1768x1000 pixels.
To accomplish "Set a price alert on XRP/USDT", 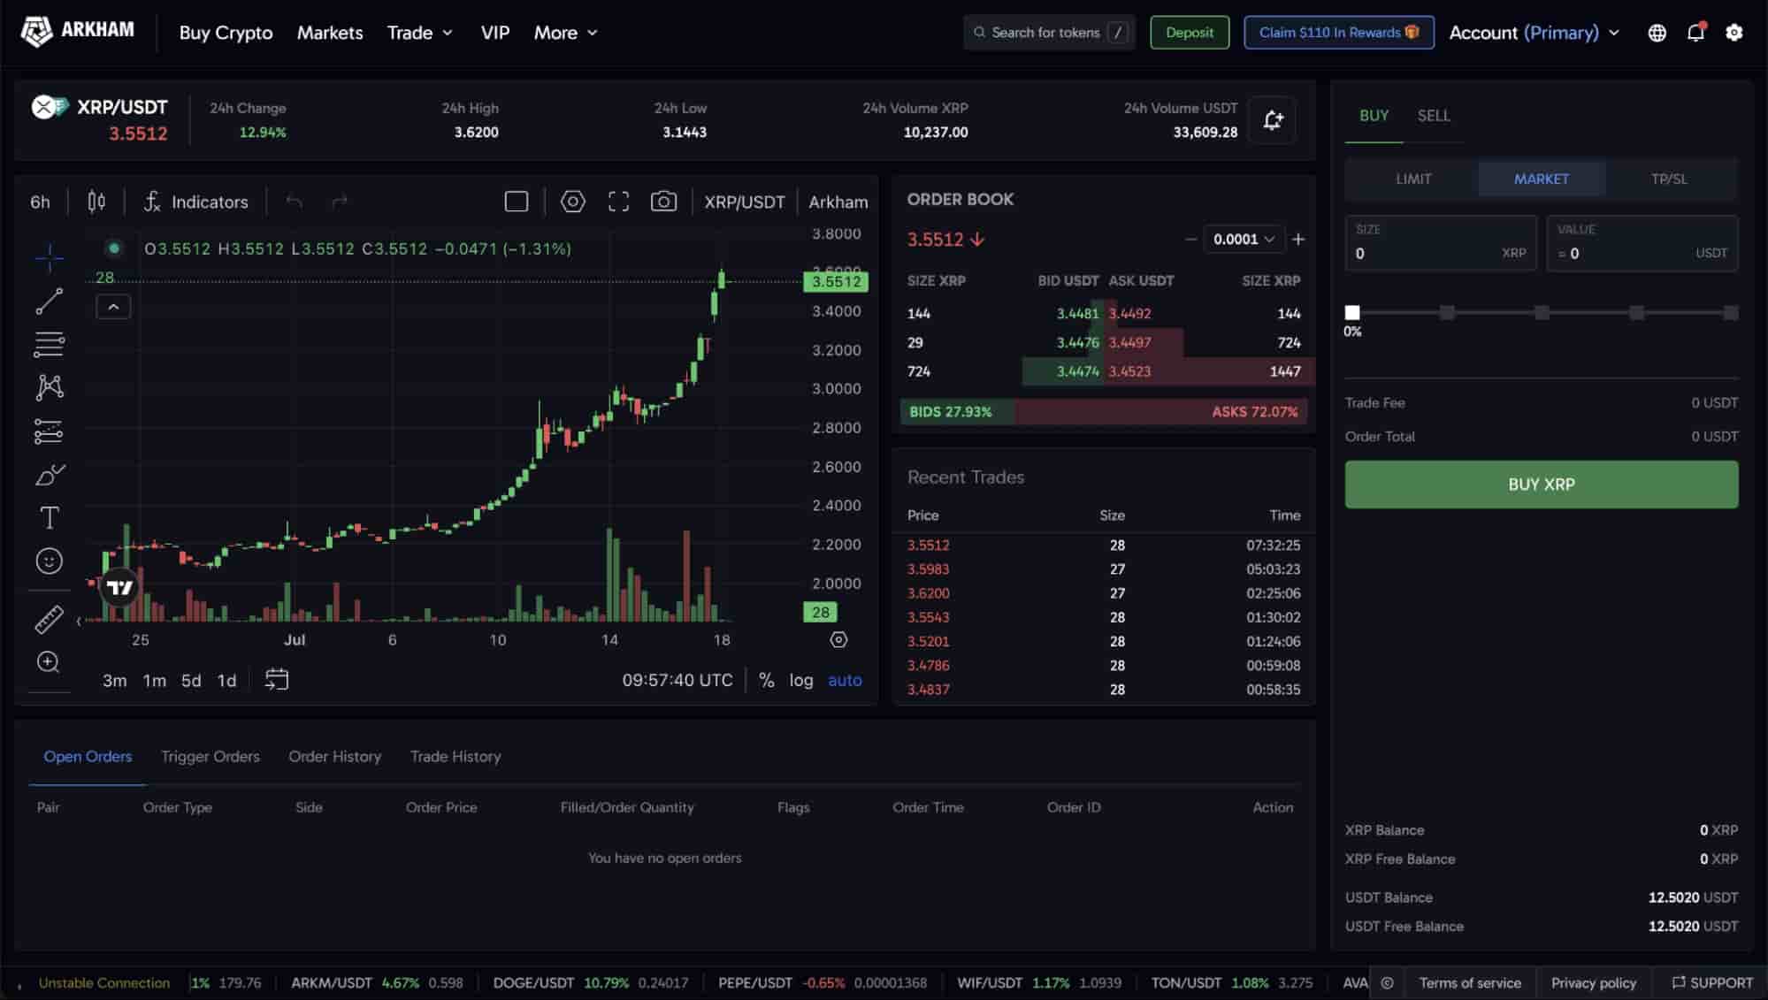I will (1272, 119).
